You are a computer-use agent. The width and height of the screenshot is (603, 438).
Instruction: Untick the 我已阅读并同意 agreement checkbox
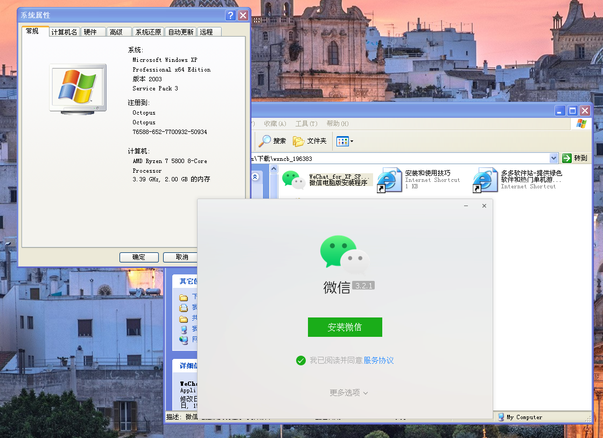coord(301,361)
